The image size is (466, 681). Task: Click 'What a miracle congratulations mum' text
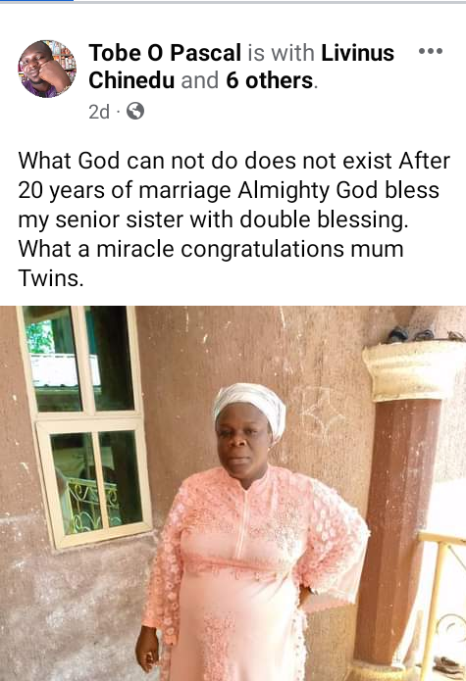211,249
